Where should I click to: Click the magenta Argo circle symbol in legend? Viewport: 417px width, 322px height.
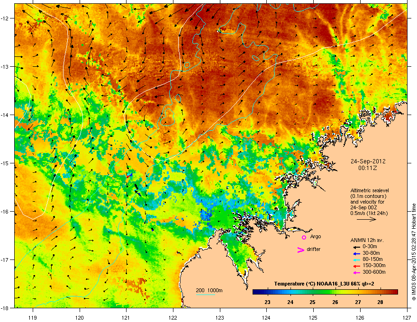tap(304, 237)
